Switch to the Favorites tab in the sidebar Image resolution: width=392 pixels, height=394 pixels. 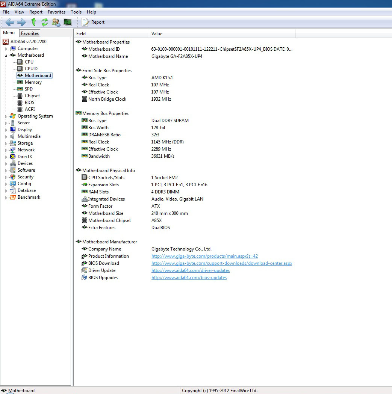click(x=30, y=33)
